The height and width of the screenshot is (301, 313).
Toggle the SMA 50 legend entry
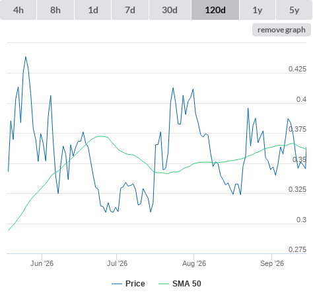(x=187, y=284)
